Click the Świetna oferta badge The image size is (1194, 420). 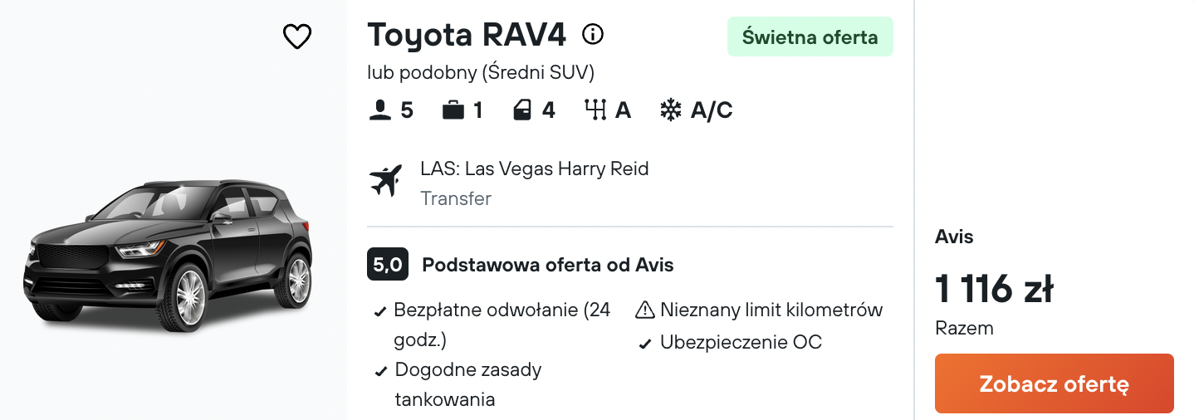click(810, 37)
